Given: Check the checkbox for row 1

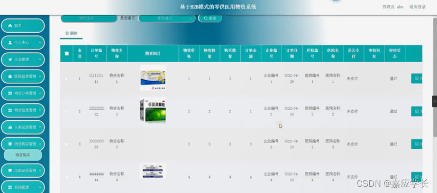Looking at the screenshot, I should pyautogui.click(x=66, y=79).
